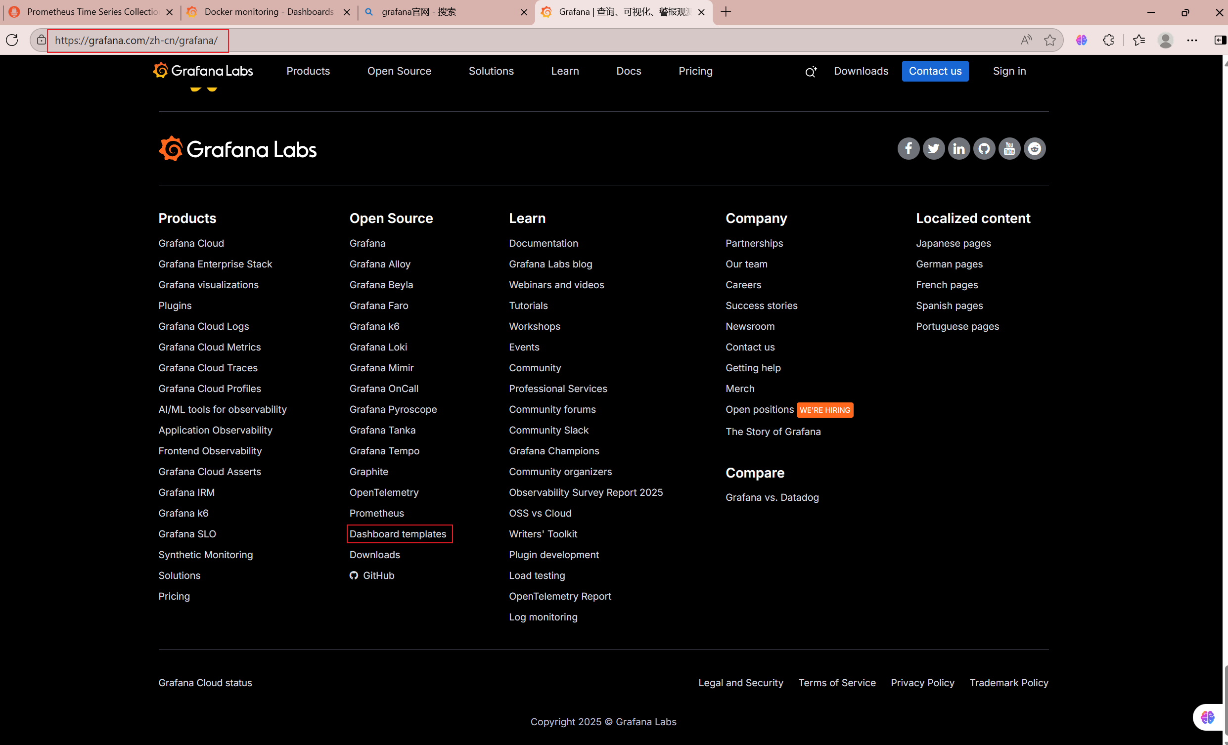The height and width of the screenshot is (745, 1228).
Task: Open the Copilot icon in browser toolbar
Action: pos(1082,40)
